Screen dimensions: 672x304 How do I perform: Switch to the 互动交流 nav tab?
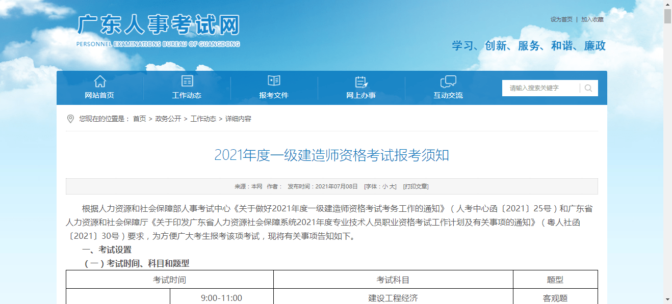448,95
